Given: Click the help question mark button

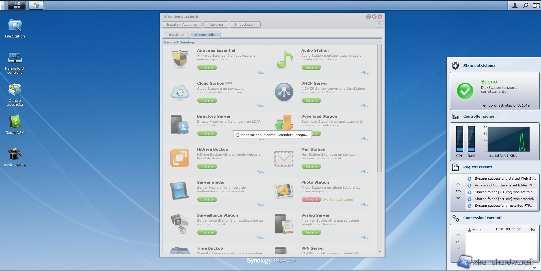Looking at the screenshot, I should (x=379, y=25).
